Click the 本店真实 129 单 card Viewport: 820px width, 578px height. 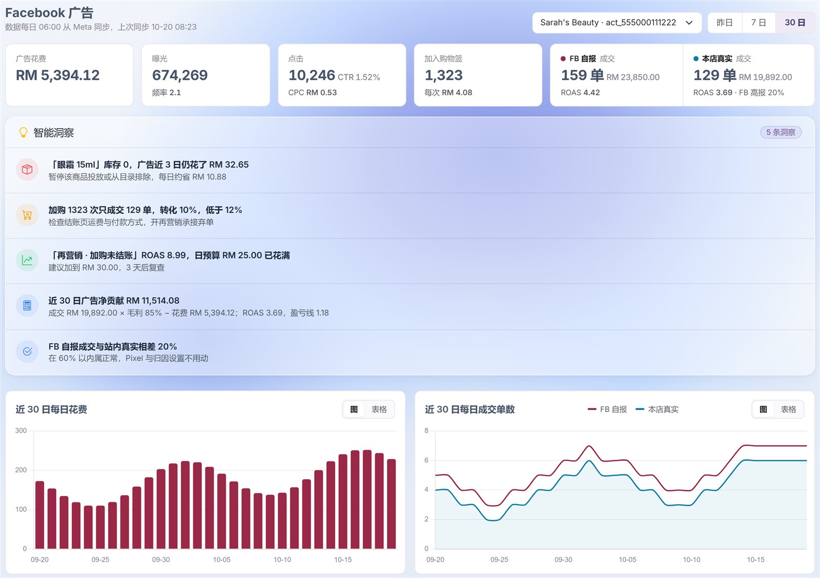click(x=749, y=75)
